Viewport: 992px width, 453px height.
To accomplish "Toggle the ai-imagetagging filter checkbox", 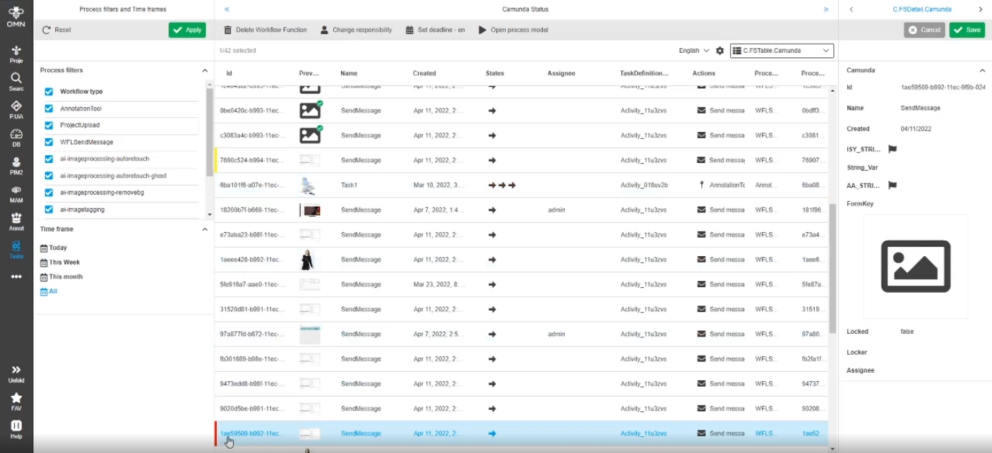I will click(49, 210).
